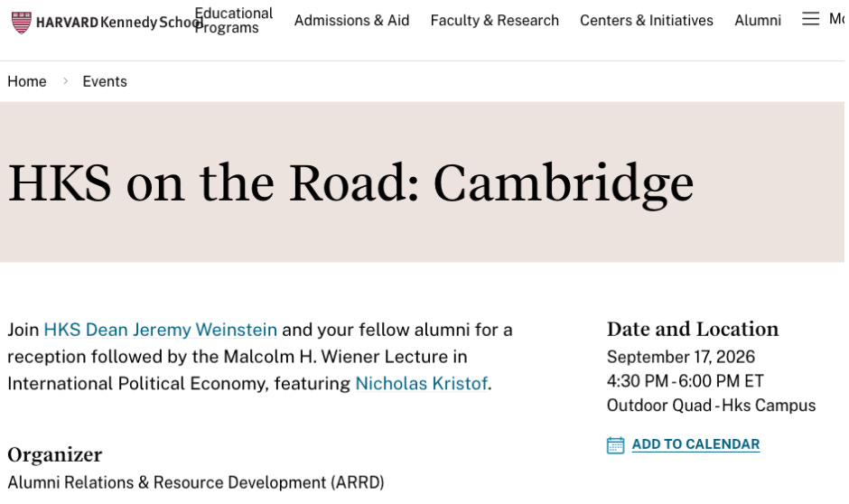The height and width of the screenshot is (504, 849).
Task: Open the Nicholas Kristof link
Action: [x=421, y=383]
